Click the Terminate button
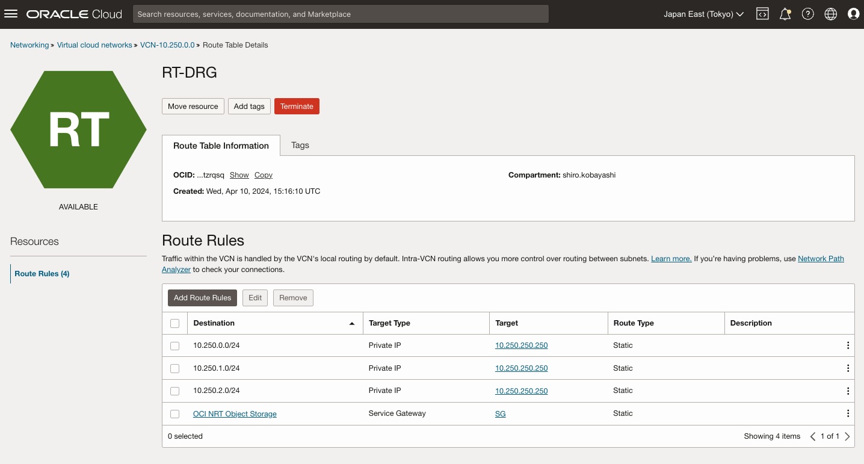Image resolution: width=864 pixels, height=464 pixels. pyautogui.click(x=297, y=106)
